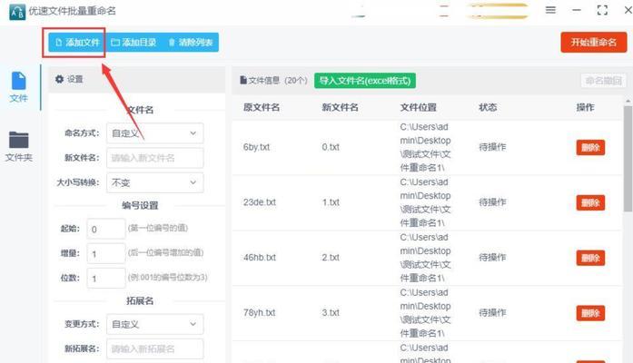This screenshot has width=633, height=363.
Task: Click the 新拓展名 input field
Action: coord(155,348)
